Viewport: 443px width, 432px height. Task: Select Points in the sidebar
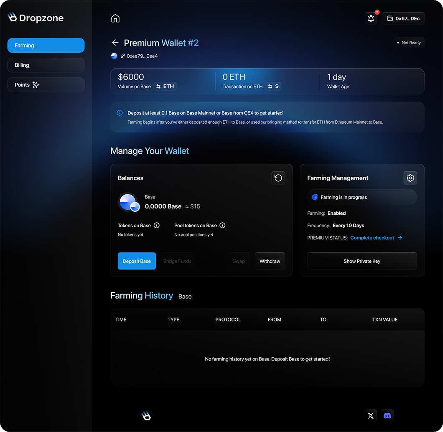(46, 85)
